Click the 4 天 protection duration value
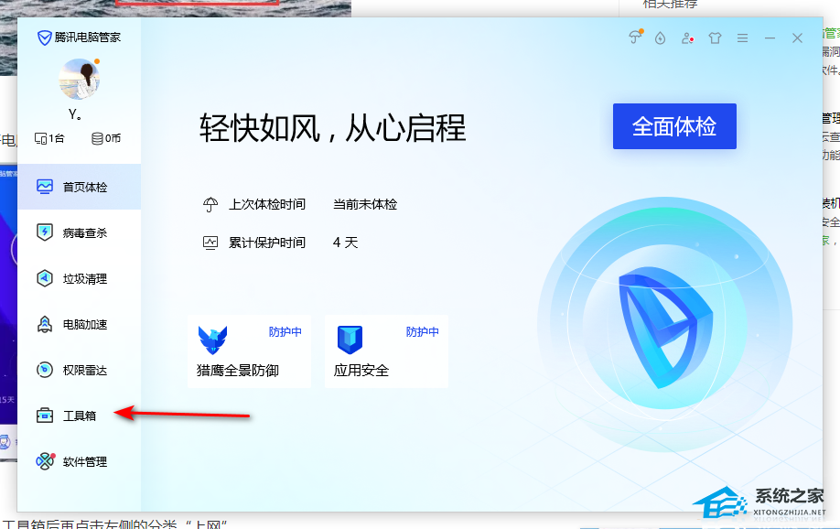Viewport: 840px width, 529px height. 345,243
